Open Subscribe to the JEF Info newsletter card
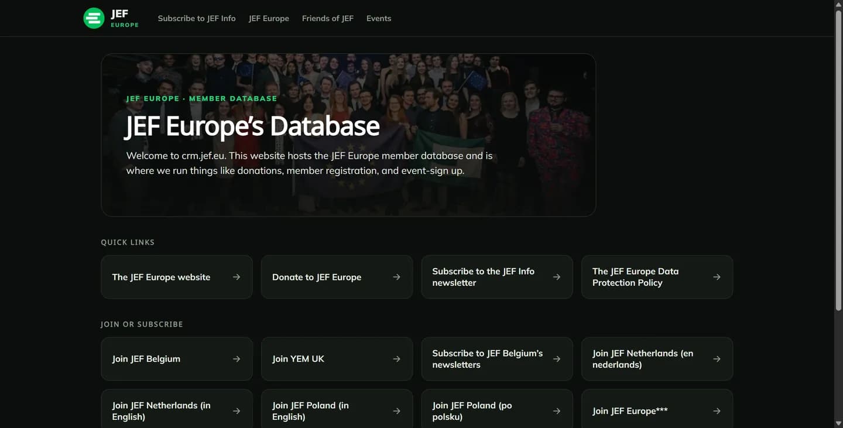 click(497, 277)
